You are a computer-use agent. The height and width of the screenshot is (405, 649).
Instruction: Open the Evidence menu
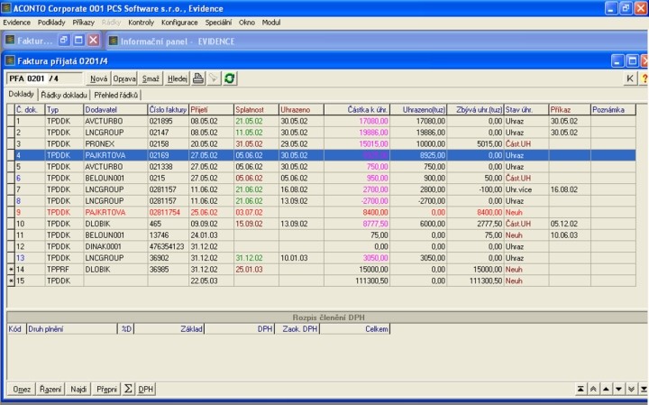tap(17, 22)
